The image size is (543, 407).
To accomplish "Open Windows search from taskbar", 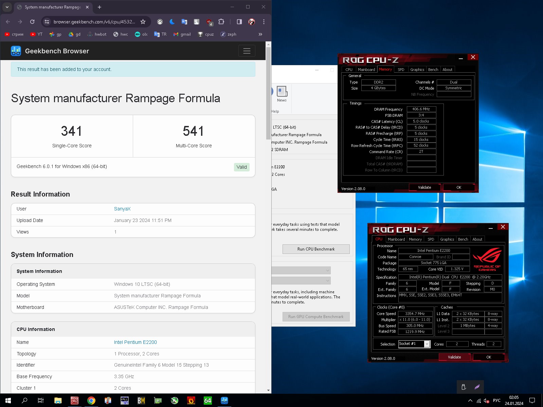I will coord(24,401).
